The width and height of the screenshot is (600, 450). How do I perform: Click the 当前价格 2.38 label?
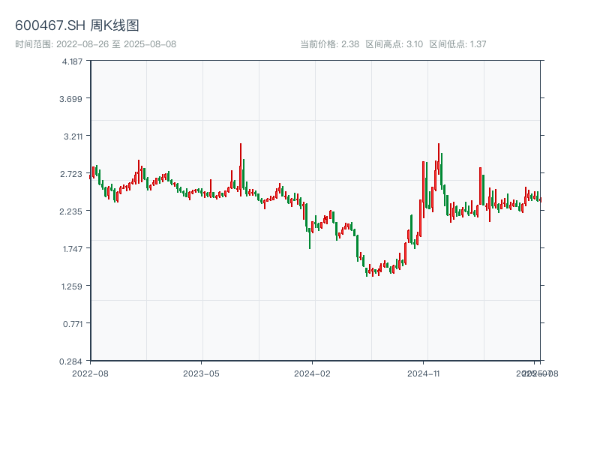(x=329, y=44)
